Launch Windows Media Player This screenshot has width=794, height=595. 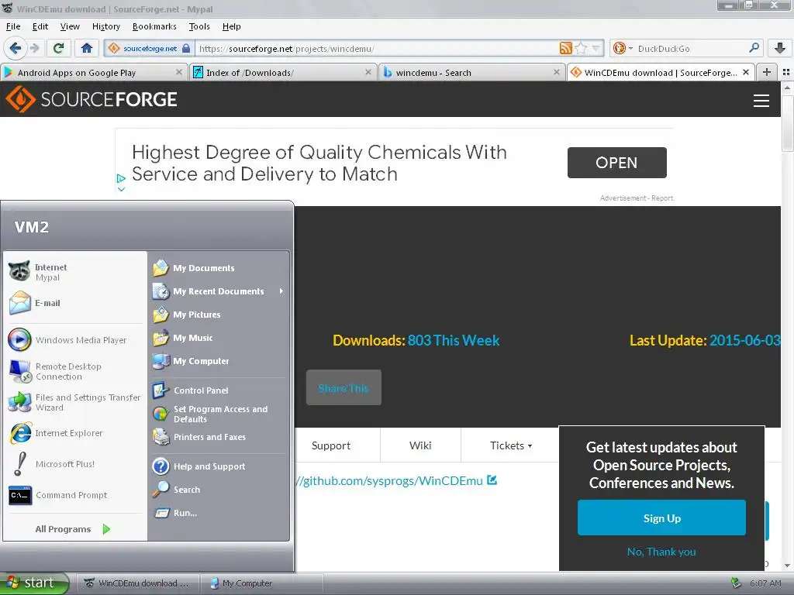[x=75, y=340]
